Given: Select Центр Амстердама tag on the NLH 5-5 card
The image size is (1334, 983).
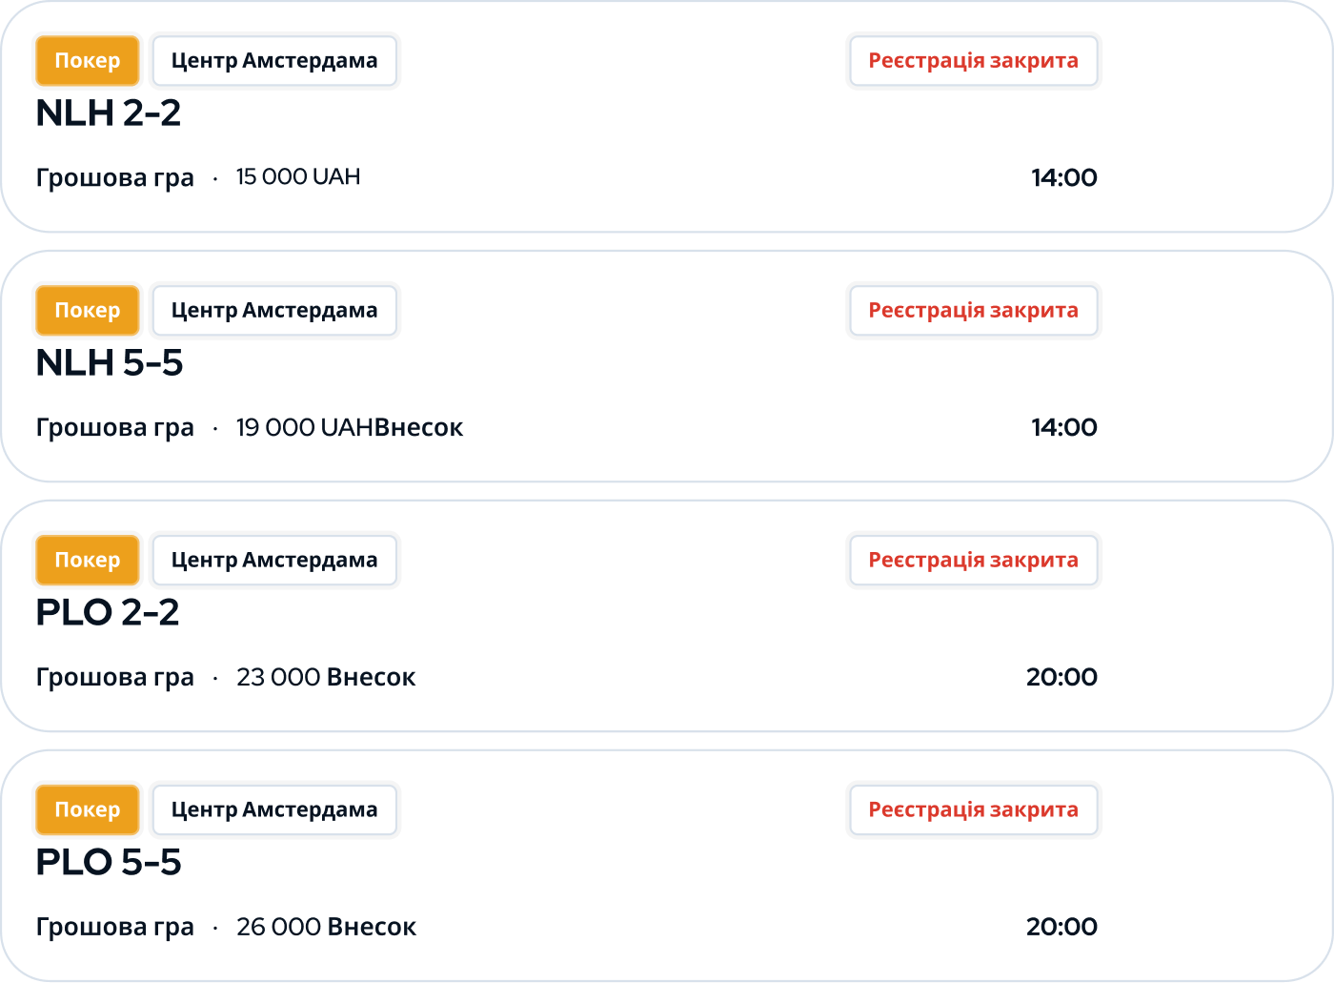Looking at the screenshot, I should 274,311.
